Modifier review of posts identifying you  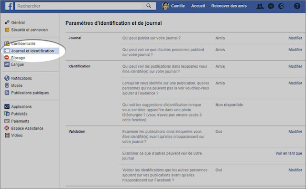click(295, 132)
